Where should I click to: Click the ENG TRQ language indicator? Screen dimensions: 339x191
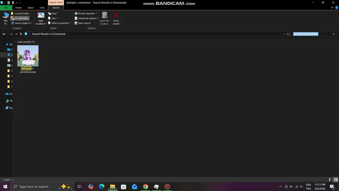[308, 186]
